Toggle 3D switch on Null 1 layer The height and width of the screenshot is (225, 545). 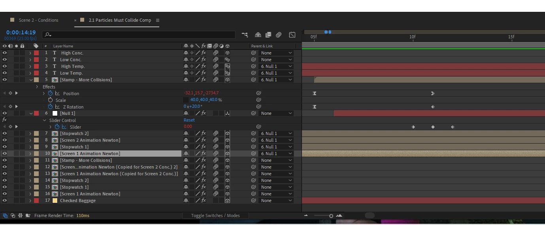tap(227, 113)
